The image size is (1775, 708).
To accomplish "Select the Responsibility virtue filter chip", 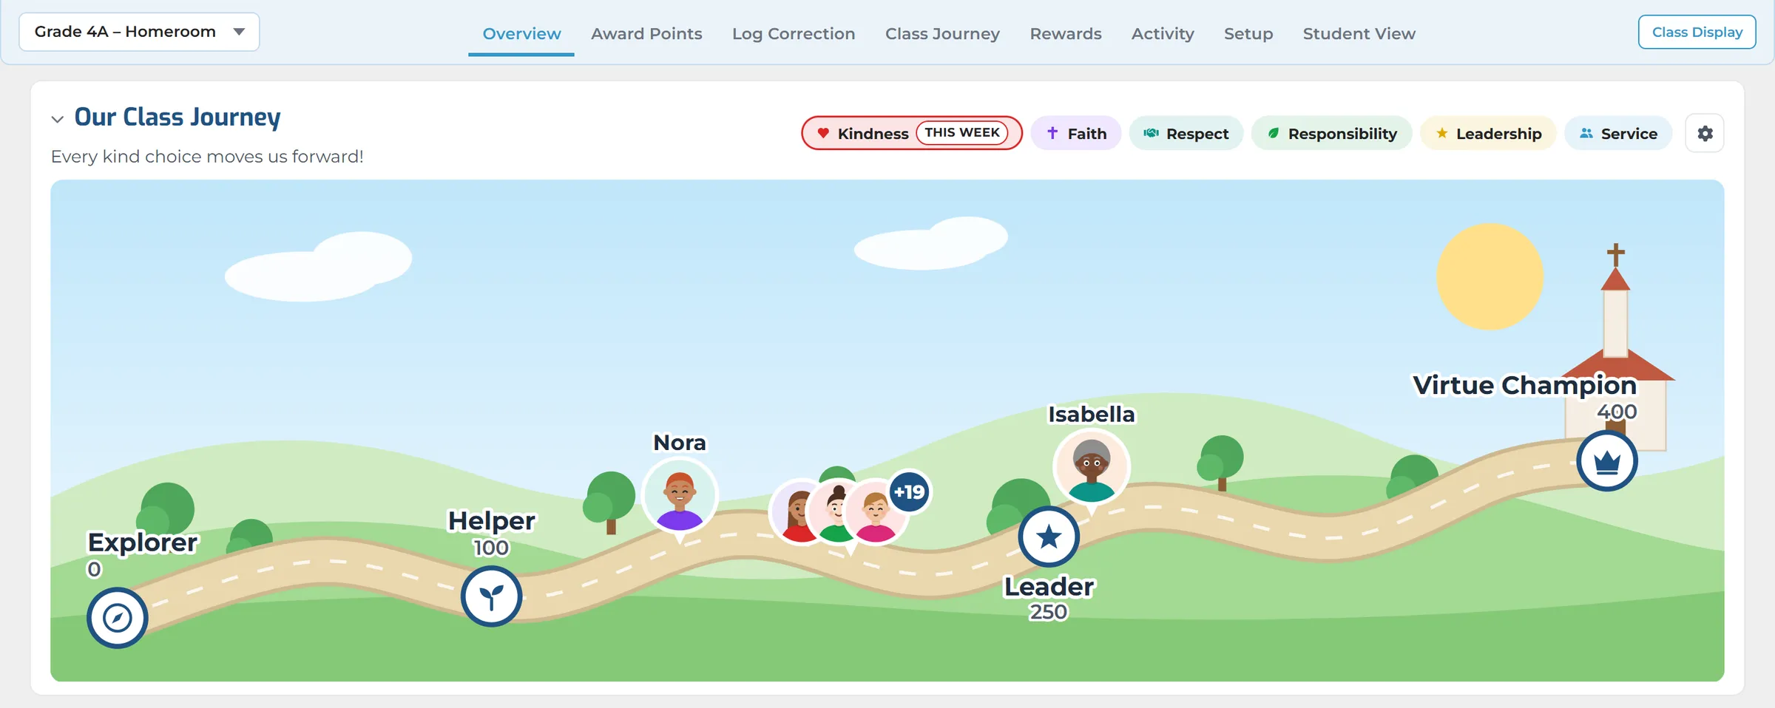I will pyautogui.click(x=1332, y=133).
